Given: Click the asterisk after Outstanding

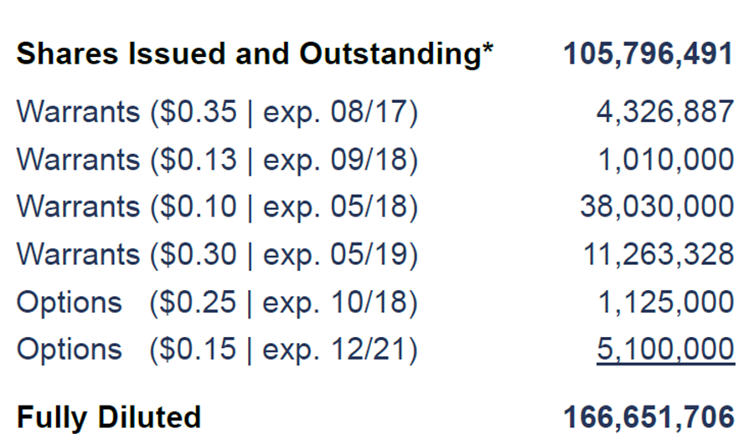Looking at the screenshot, I should 487,50.
